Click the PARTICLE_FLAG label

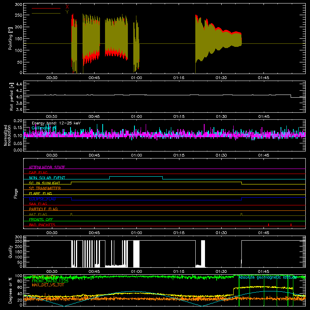click(x=43, y=209)
